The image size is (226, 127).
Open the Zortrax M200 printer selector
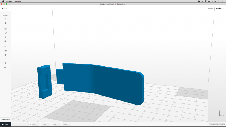click(x=217, y=124)
